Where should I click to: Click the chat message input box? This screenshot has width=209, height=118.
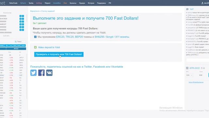198,60
